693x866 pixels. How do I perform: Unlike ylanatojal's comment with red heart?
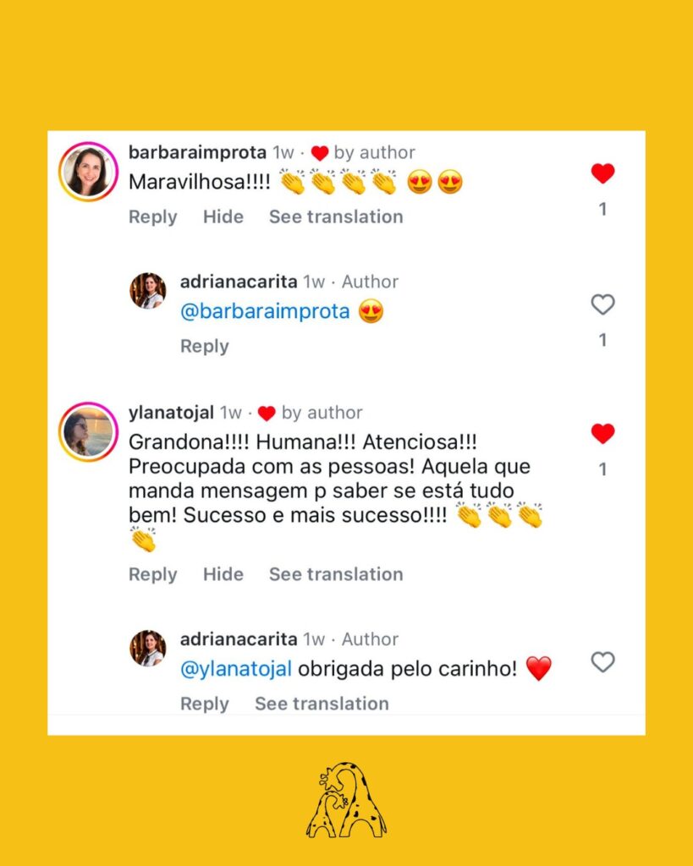click(602, 434)
